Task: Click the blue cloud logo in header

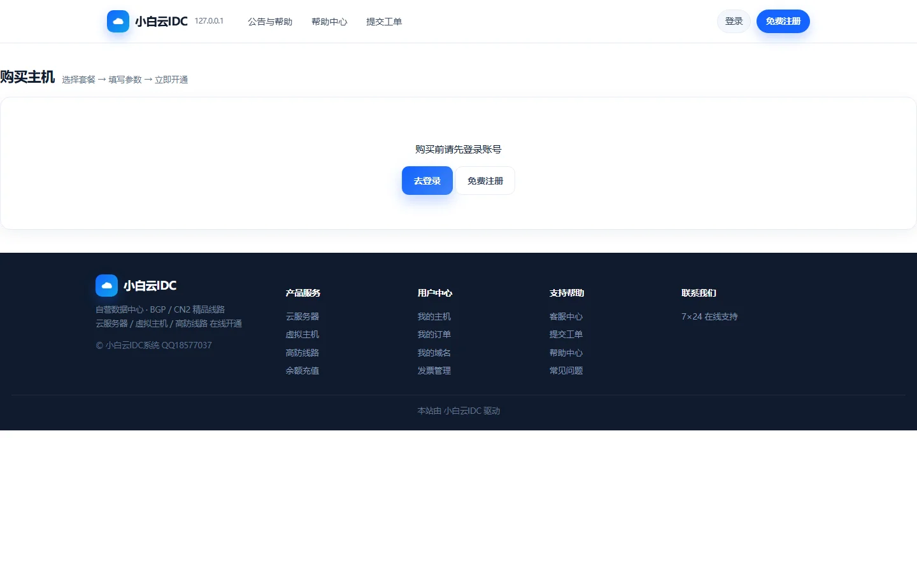Action: point(118,21)
